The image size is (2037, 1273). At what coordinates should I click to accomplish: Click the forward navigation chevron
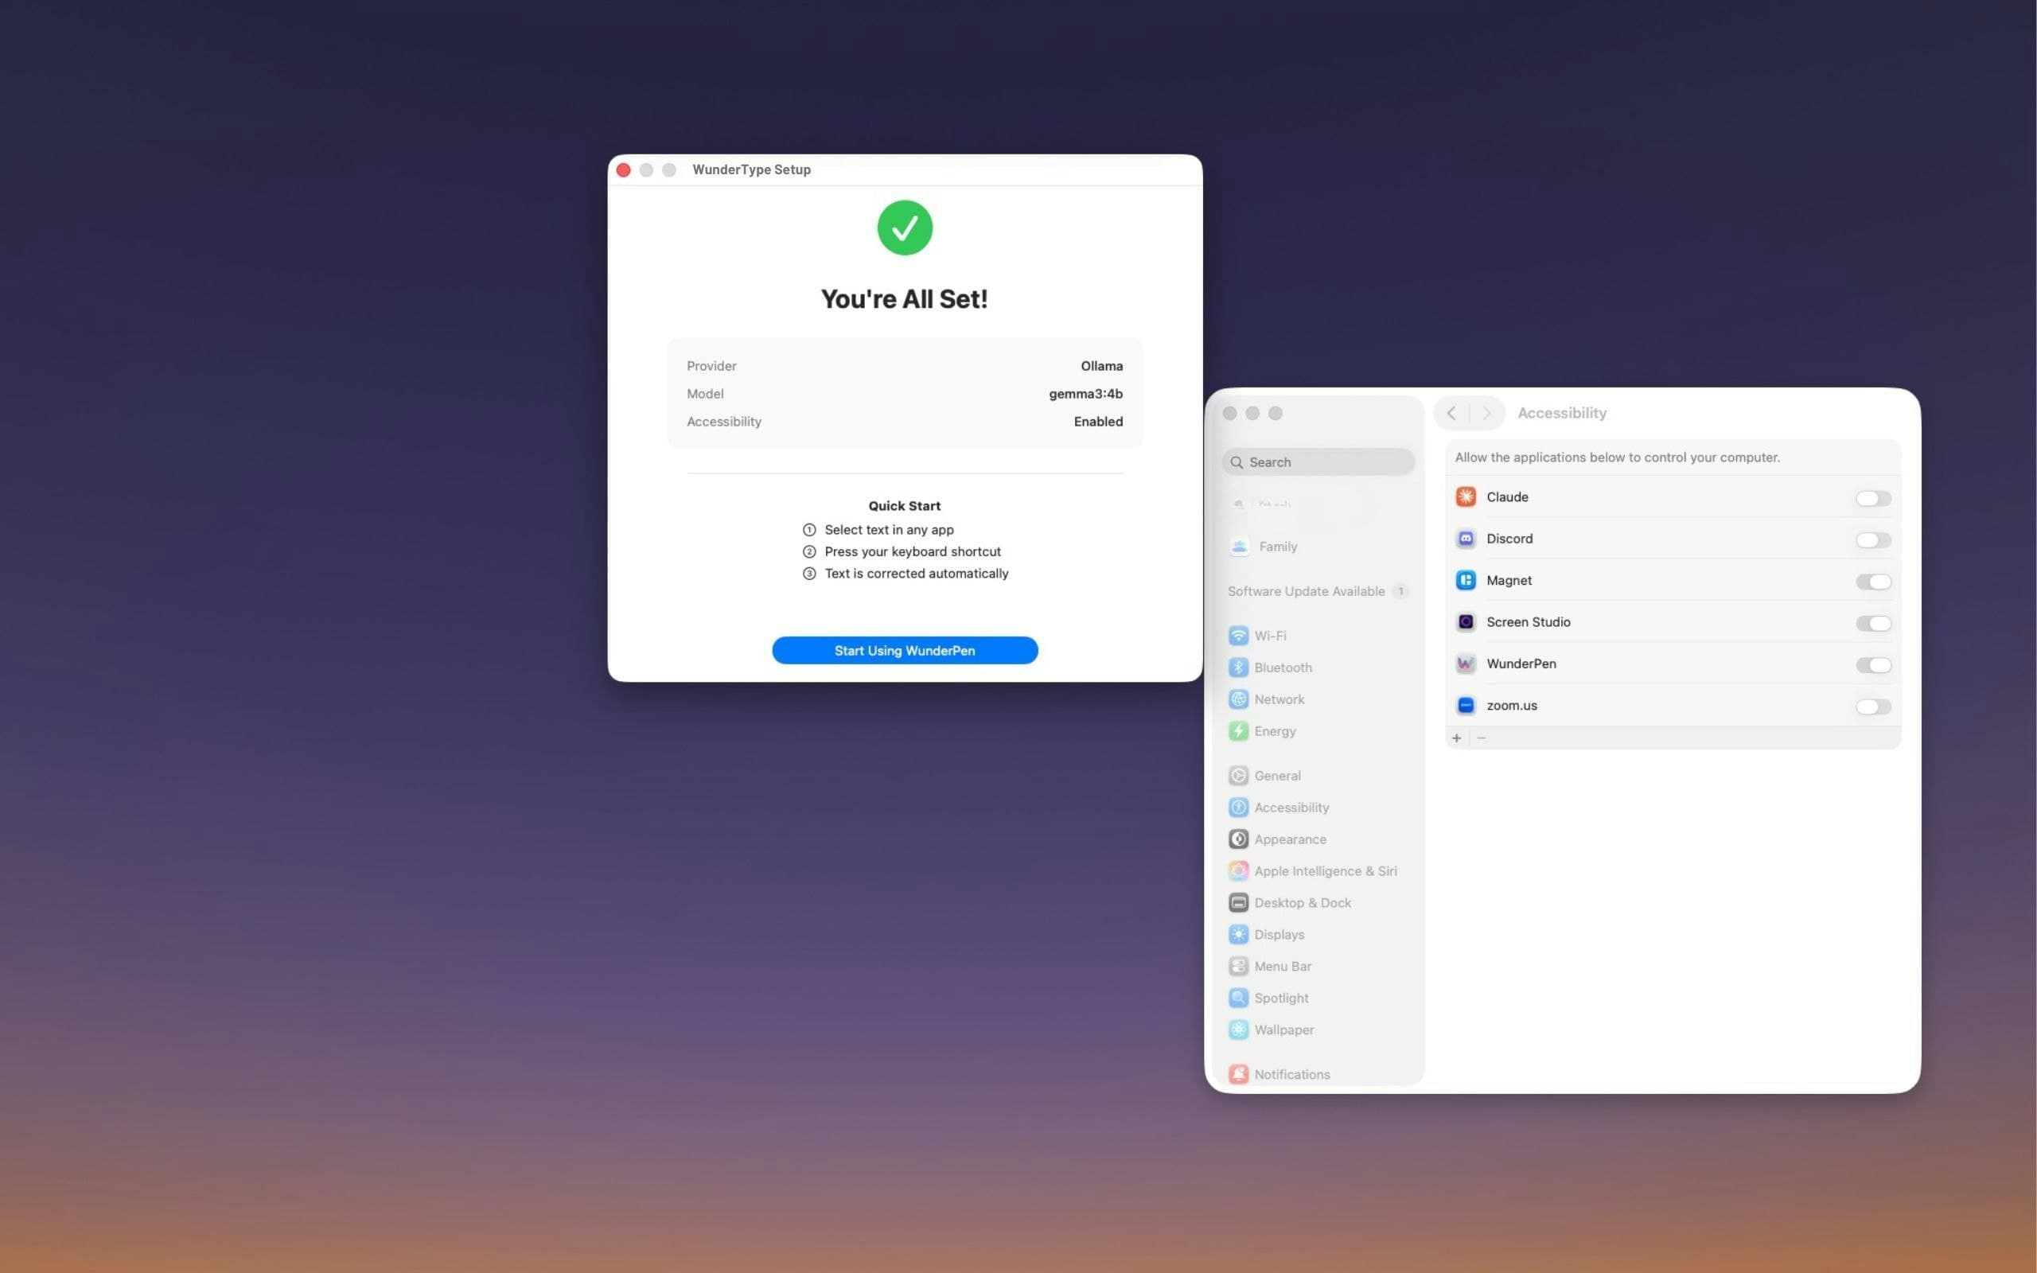coord(1486,413)
